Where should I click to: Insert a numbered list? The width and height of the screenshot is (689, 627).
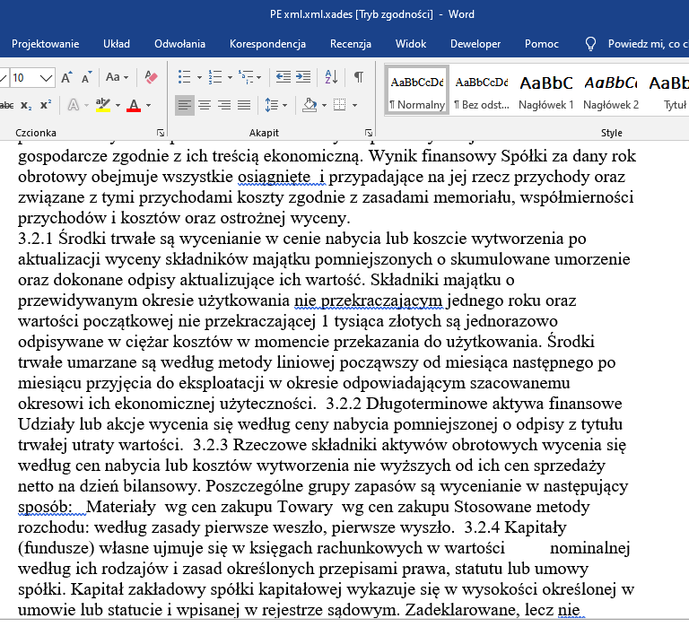click(215, 78)
